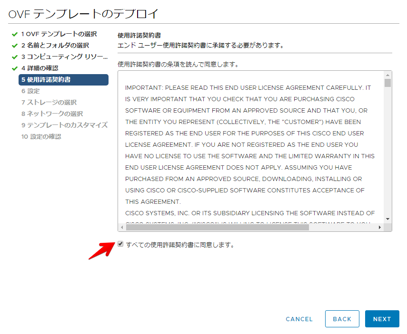The width and height of the screenshot is (407, 334).
Task: Click the NEXT button
Action: click(x=382, y=319)
